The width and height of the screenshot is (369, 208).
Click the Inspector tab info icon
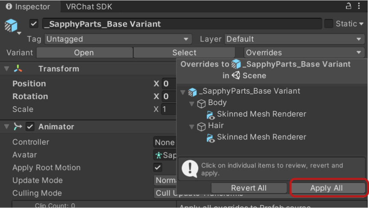9,6
